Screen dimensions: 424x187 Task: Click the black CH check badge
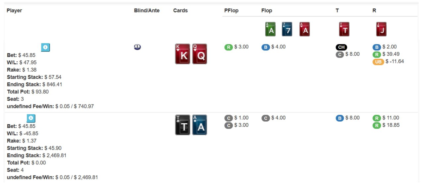tap(341, 47)
